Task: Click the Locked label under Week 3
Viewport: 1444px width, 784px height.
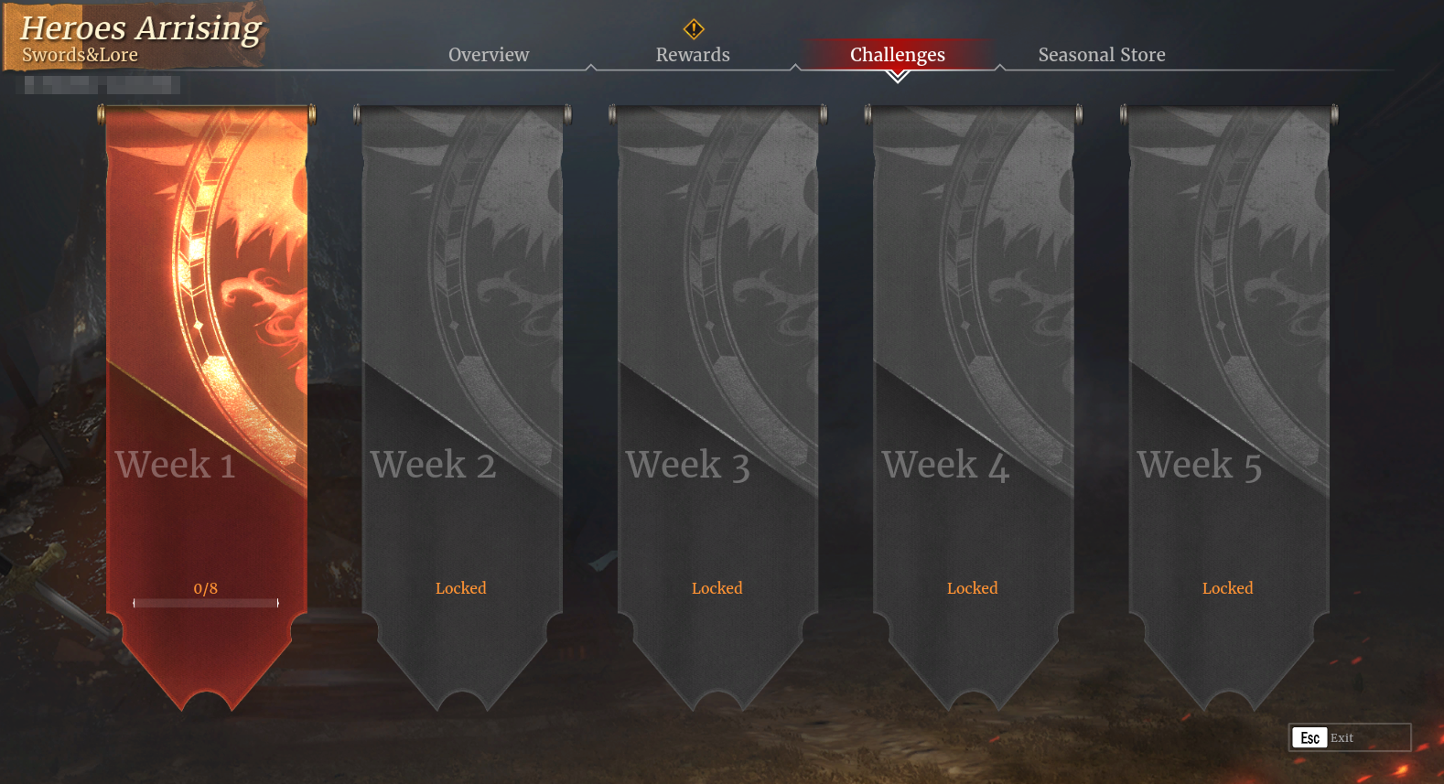Action: 717,588
